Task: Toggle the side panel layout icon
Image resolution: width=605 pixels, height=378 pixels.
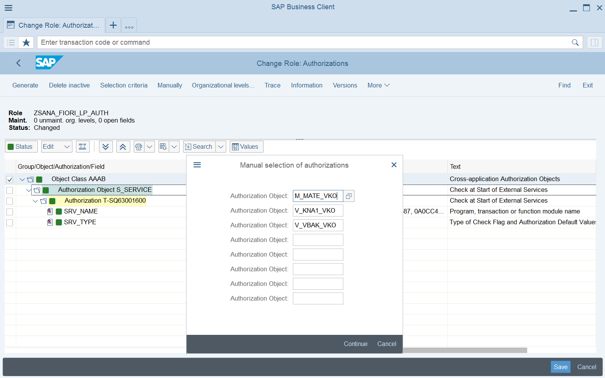Action: pyautogui.click(x=595, y=42)
